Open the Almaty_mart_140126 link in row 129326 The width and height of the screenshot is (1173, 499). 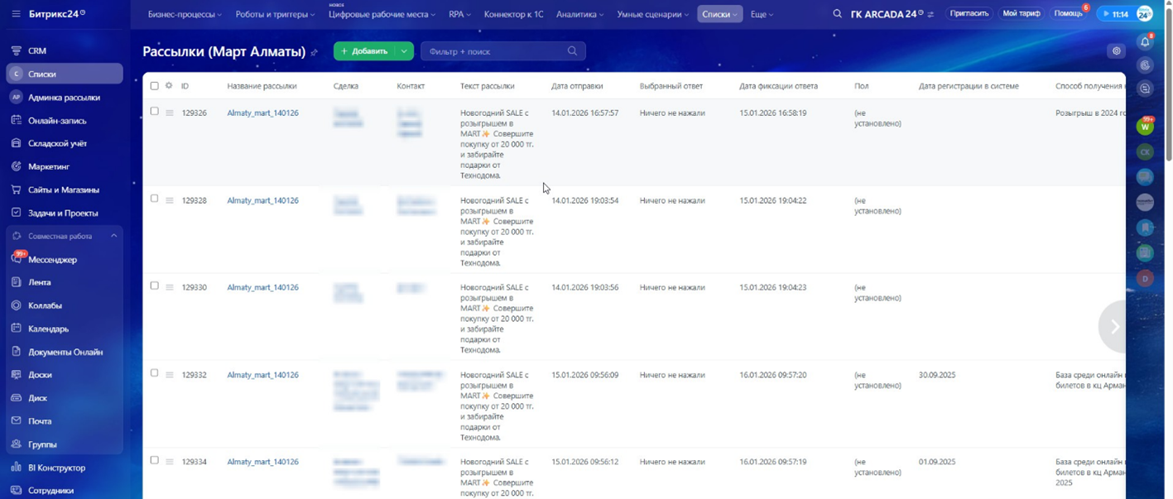(262, 113)
